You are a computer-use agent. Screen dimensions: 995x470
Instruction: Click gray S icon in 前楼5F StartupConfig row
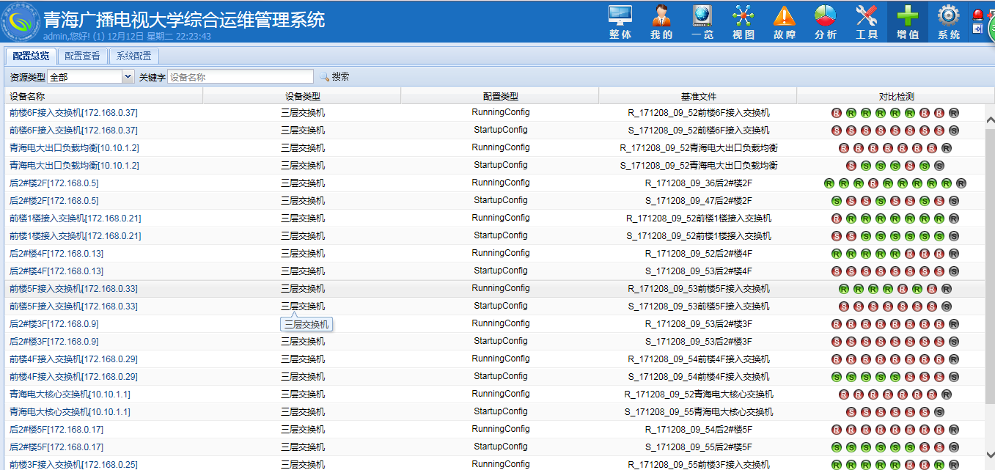point(947,306)
